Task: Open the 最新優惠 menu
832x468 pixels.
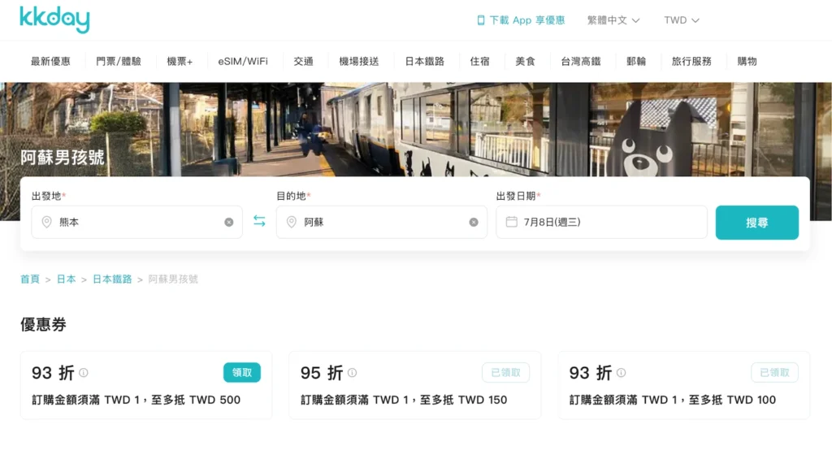Action: pyautogui.click(x=50, y=62)
